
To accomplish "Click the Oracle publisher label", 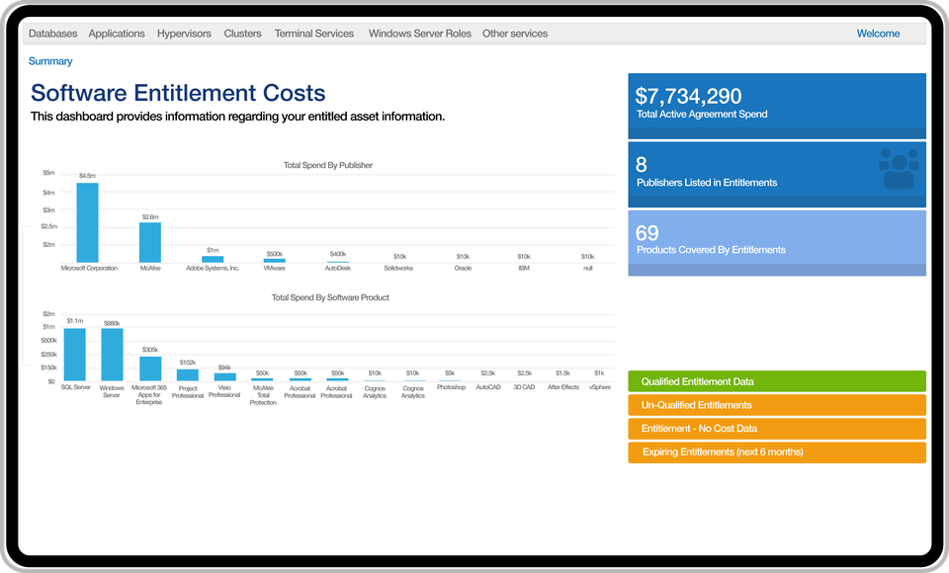I will point(463,268).
